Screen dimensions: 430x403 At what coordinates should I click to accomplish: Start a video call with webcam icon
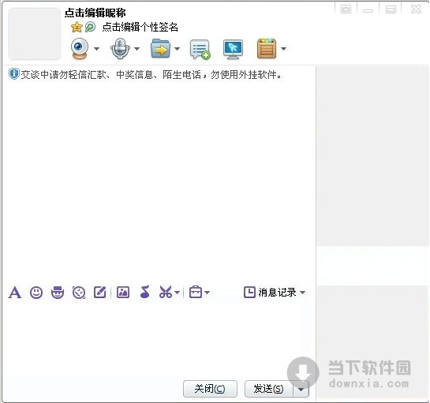tap(80, 49)
